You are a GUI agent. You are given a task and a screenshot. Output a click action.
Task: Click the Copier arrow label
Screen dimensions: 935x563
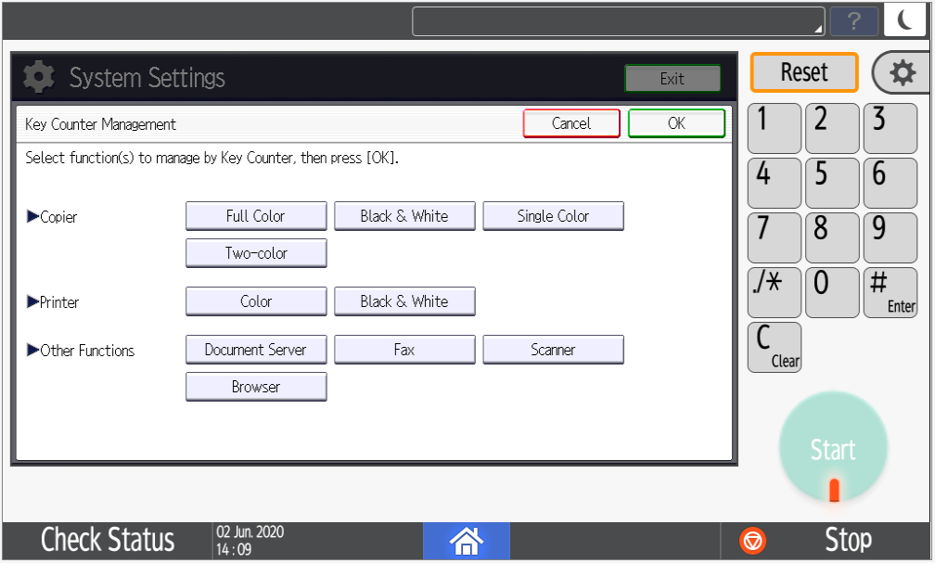pyautogui.click(x=53, y=217)
